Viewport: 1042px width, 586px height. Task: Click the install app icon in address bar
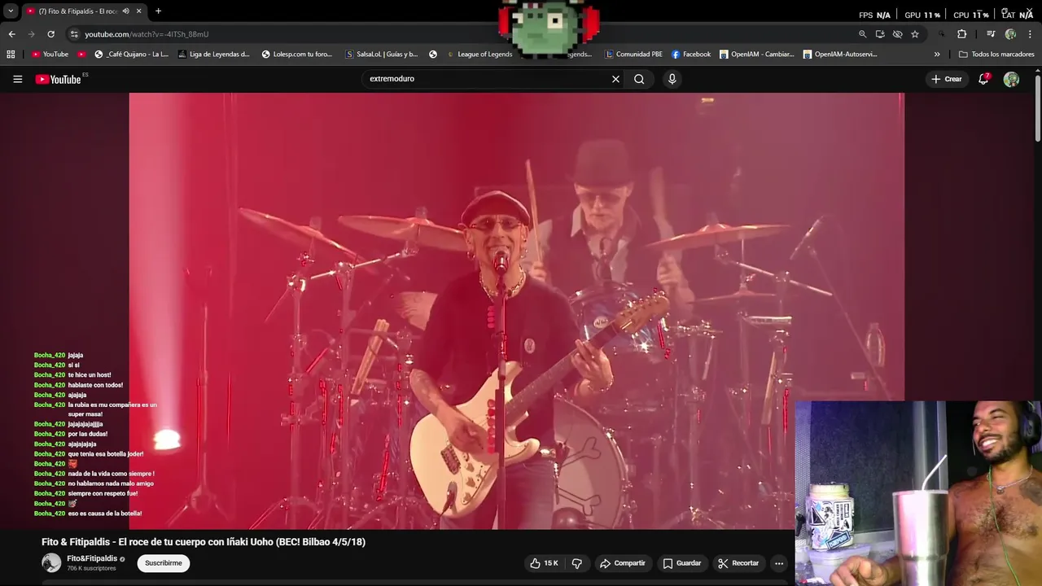tap(880, 34)
